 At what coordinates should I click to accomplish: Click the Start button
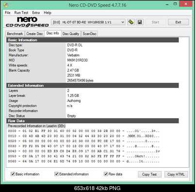point(155,22)
